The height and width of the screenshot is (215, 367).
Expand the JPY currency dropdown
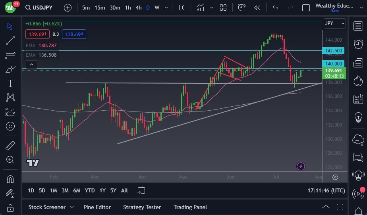coord(334,23)
